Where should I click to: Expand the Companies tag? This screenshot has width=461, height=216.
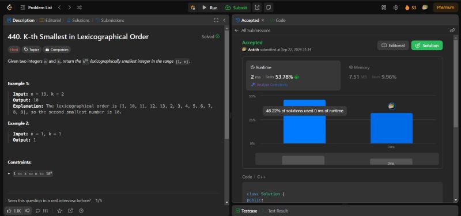point(57,50)
